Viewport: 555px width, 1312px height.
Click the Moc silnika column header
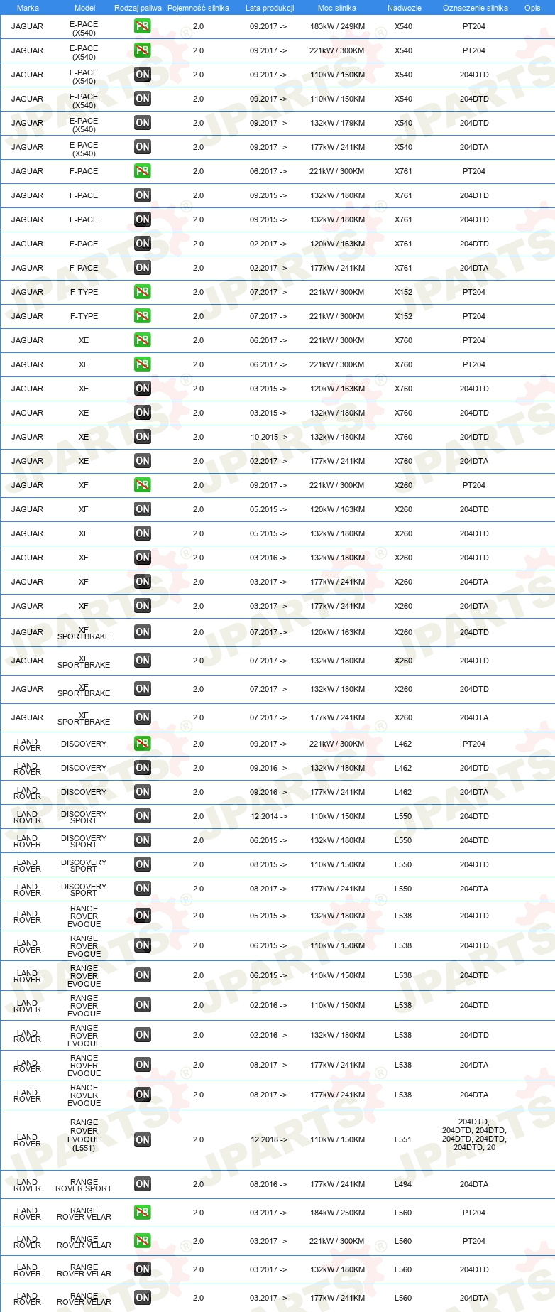coord(337,8)
